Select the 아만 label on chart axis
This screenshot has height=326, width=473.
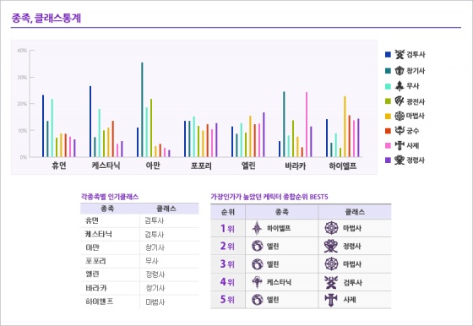point(153,166)
